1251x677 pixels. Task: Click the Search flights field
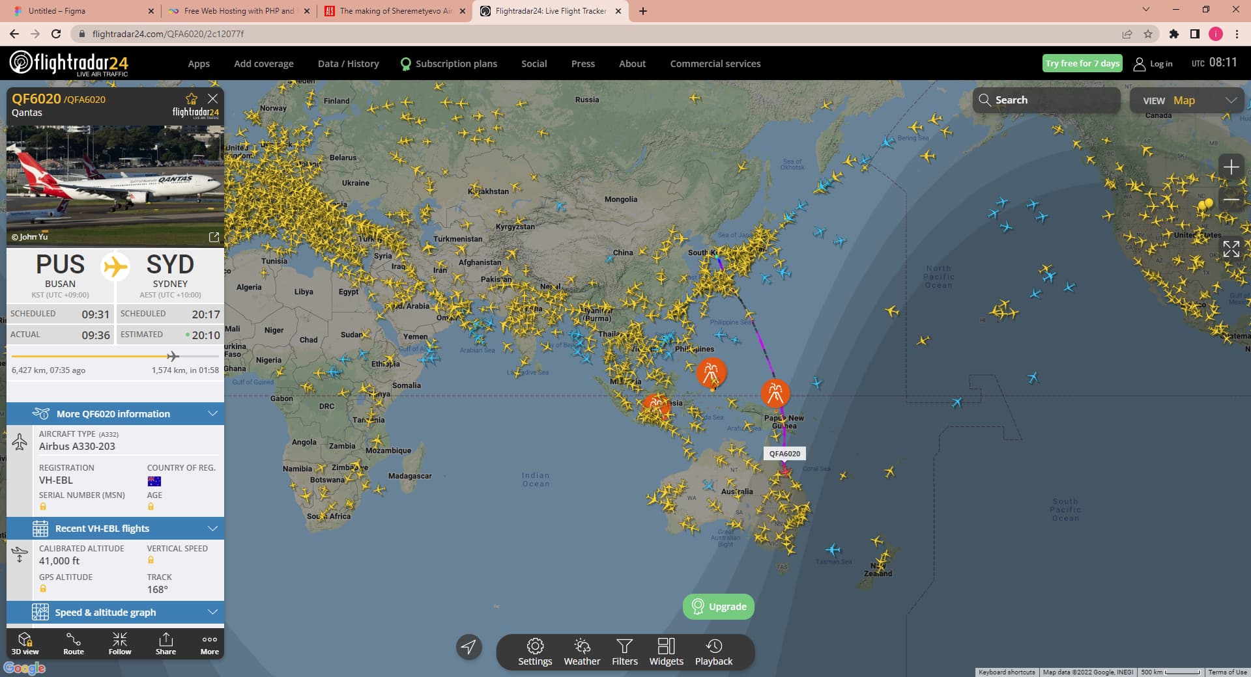tap(1046, 100)
